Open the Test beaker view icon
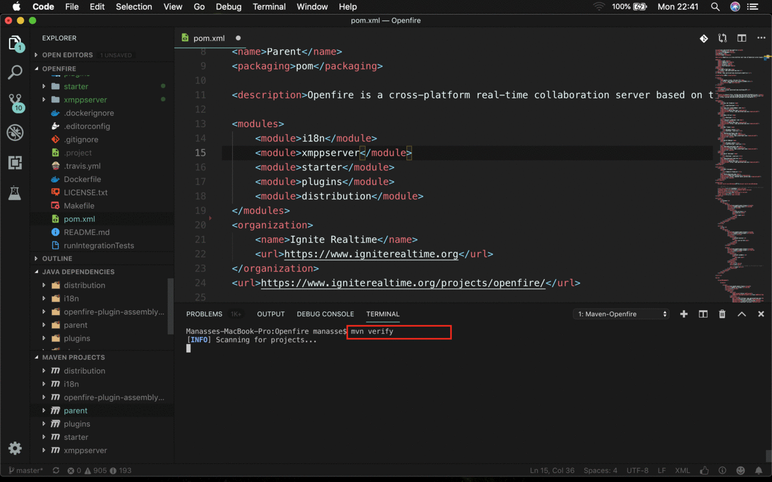This screenshot has width=772, height=482. pyautogui.click(x=15, y=193)
